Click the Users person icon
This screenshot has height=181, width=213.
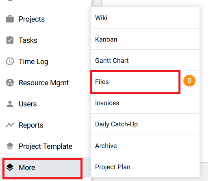(10, 104)
